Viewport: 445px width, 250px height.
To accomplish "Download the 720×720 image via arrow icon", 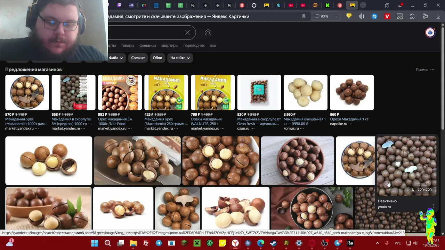I will [413, 190].
